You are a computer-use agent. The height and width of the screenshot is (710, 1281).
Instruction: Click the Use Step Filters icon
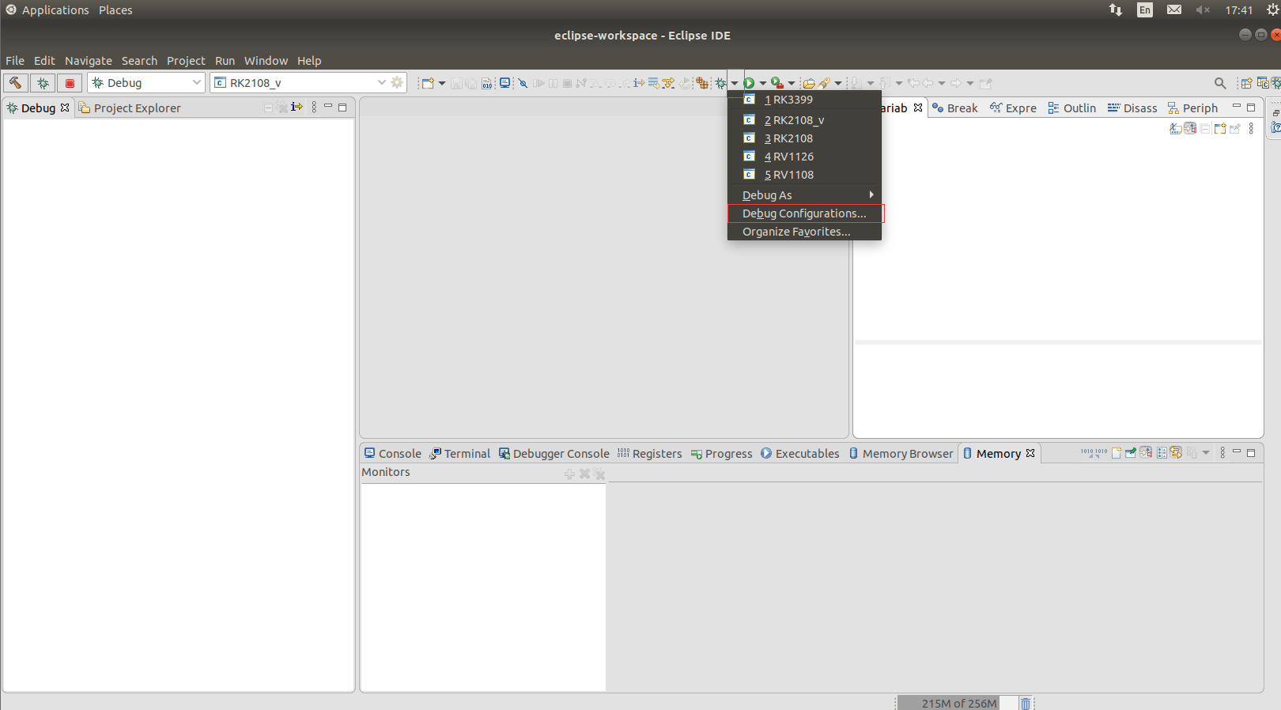click(668, 83)
